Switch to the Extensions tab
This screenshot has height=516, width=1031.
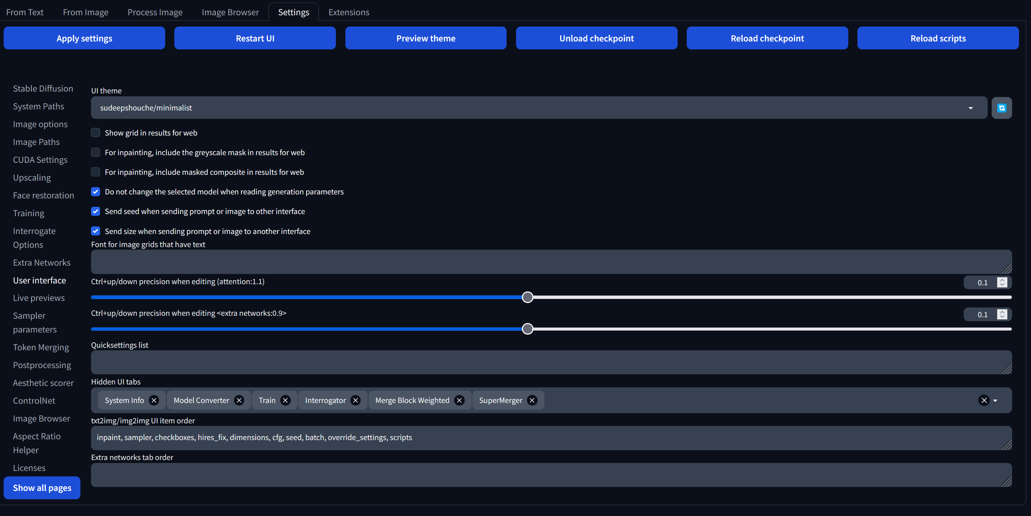[x=349, y=12]
